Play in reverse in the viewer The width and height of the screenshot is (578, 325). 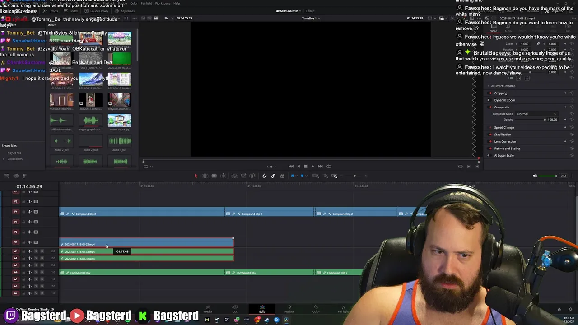[298, 166]
